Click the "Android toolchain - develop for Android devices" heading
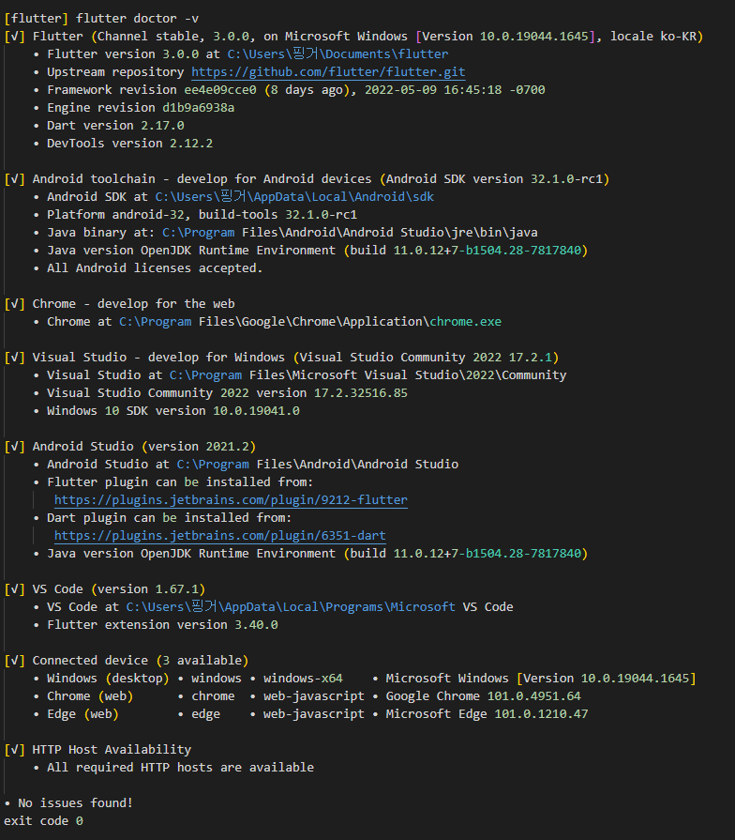The width and height of the screenshot is (735, 840). (x=307, y=179)
